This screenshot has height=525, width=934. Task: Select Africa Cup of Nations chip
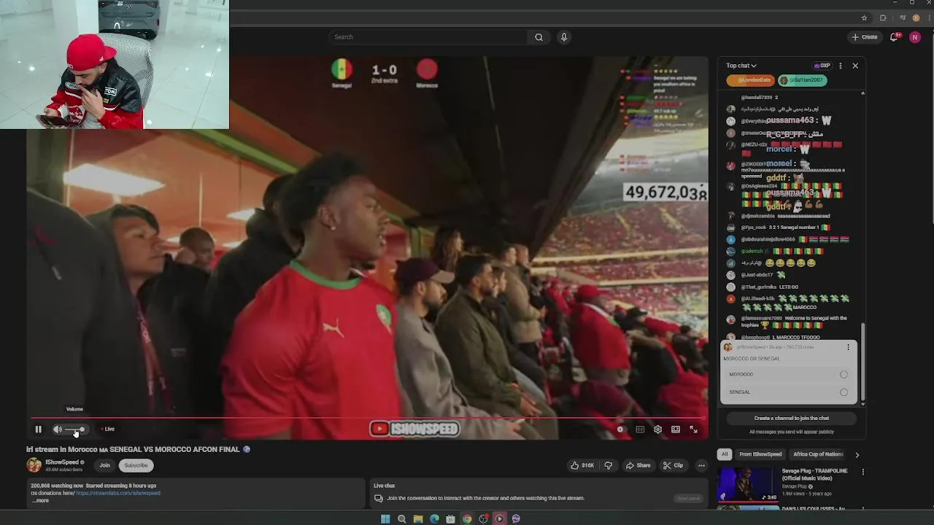tap(818, 454)
